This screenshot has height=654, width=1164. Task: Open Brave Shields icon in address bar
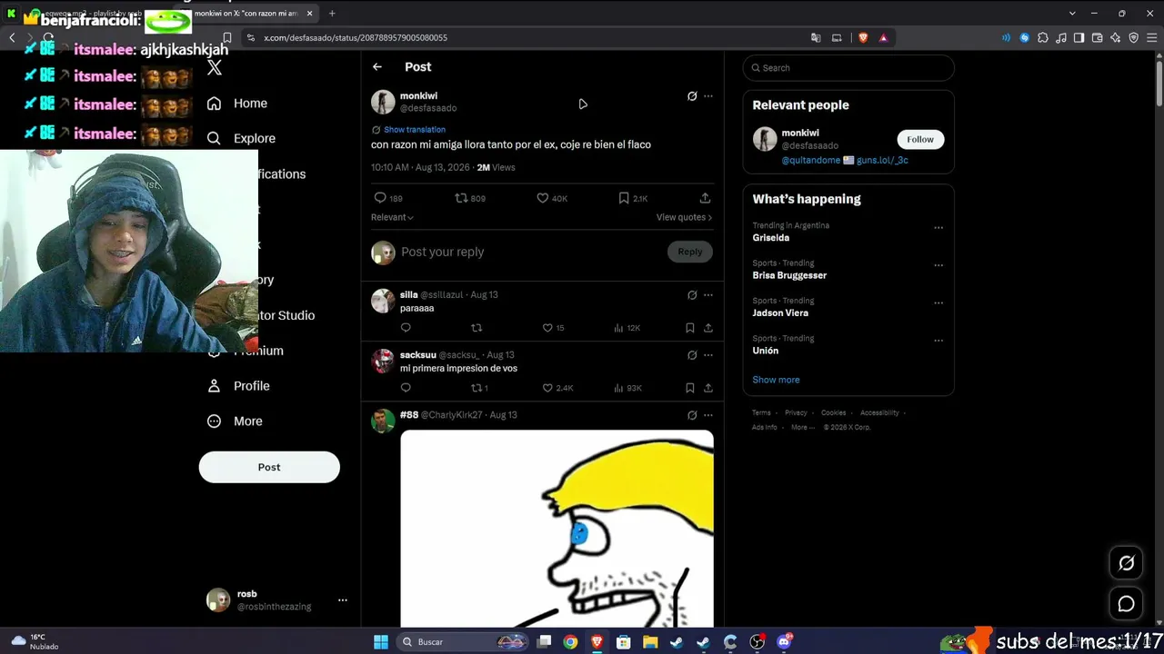click(863, 37)
